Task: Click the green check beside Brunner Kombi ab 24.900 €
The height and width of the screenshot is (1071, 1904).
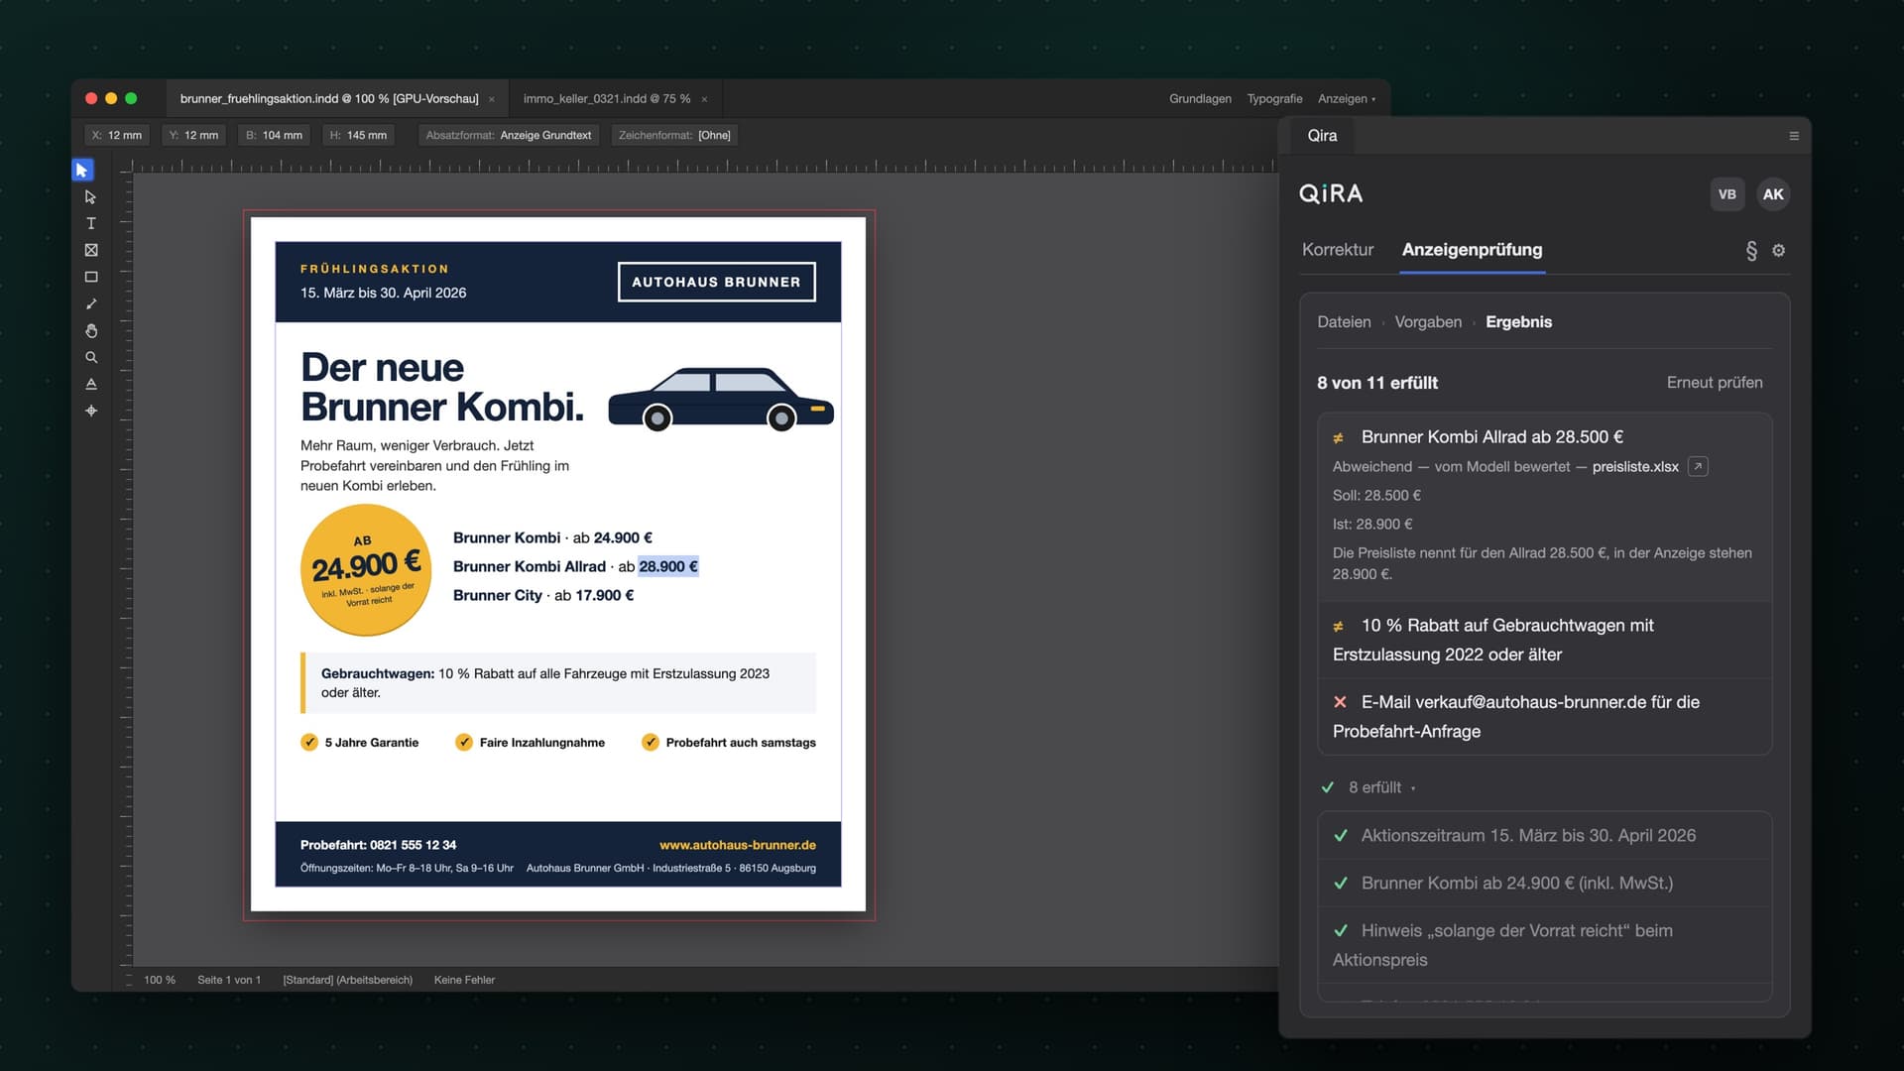Action: 1341,884
